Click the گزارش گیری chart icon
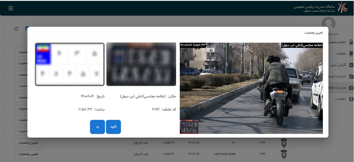The height and width of the screenshot is (162, 354). click(x=351, y=65)
